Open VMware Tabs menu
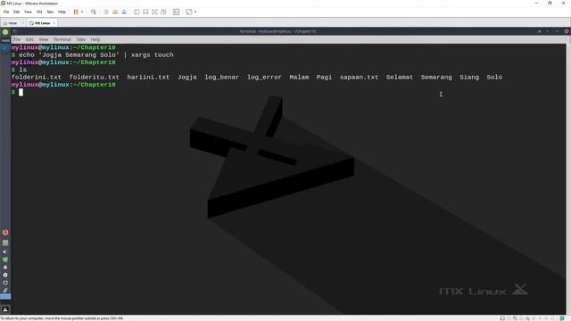 50,12
